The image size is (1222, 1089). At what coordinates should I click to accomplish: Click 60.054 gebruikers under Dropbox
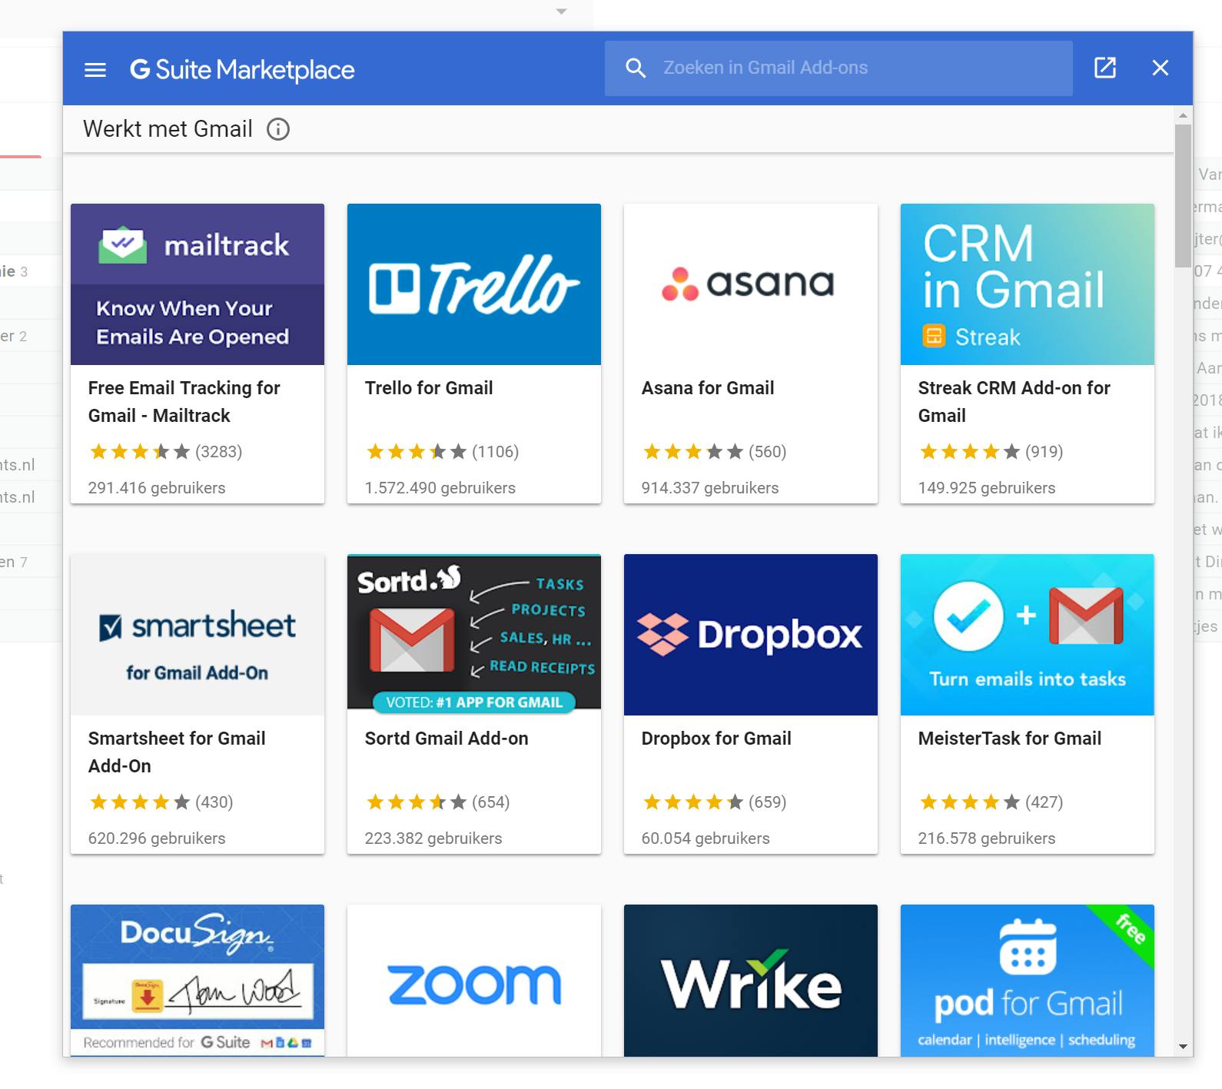(x=706, y=838)
